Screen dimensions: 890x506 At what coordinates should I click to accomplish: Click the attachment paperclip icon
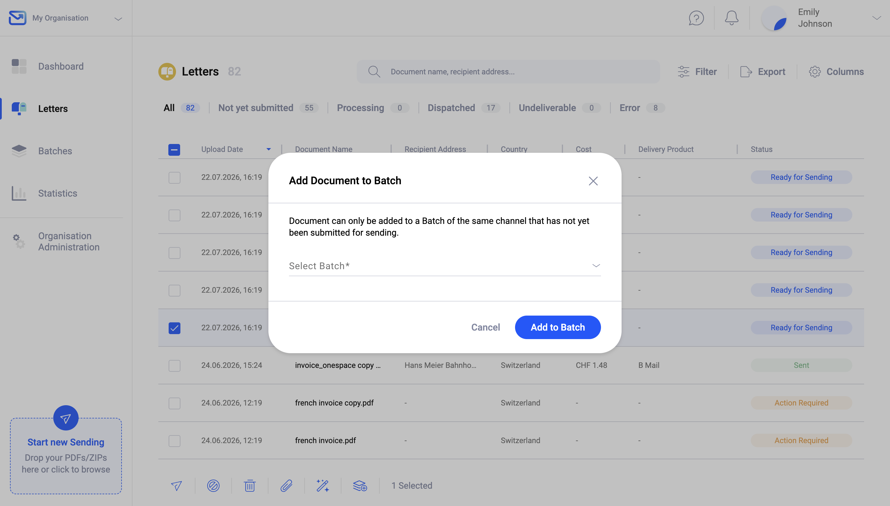pyautogui.click(x=286, y=485)
